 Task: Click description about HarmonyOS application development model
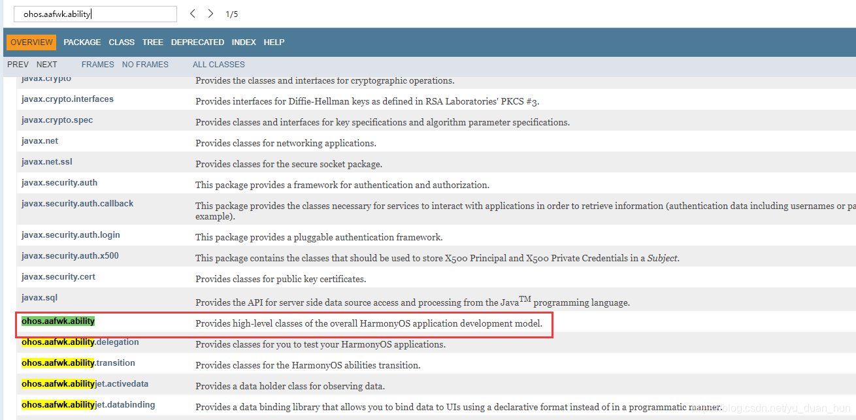click(369, 324)
